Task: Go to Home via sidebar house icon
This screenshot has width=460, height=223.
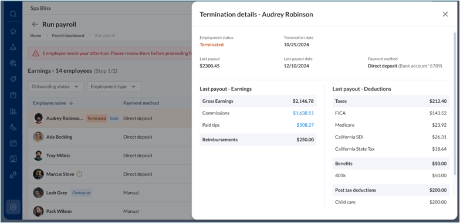Action: 13,32
